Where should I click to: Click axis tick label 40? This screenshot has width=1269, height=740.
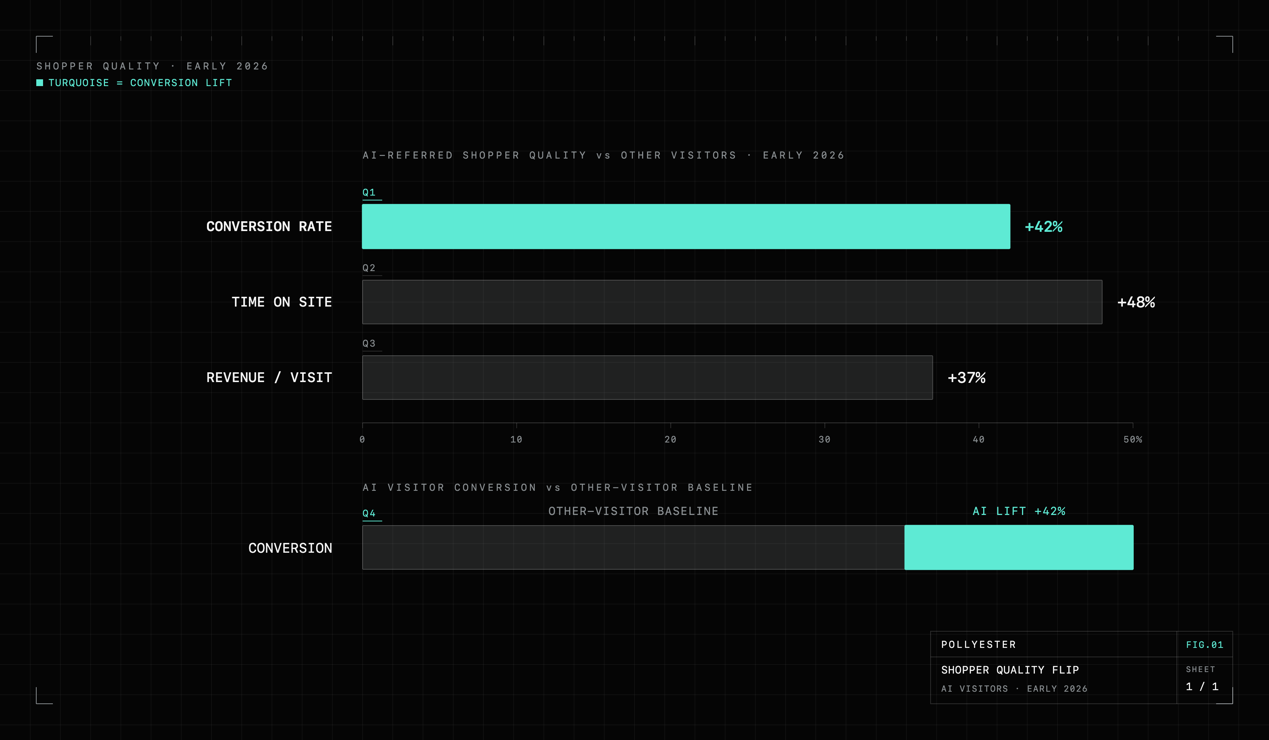[x=979, y=439]
